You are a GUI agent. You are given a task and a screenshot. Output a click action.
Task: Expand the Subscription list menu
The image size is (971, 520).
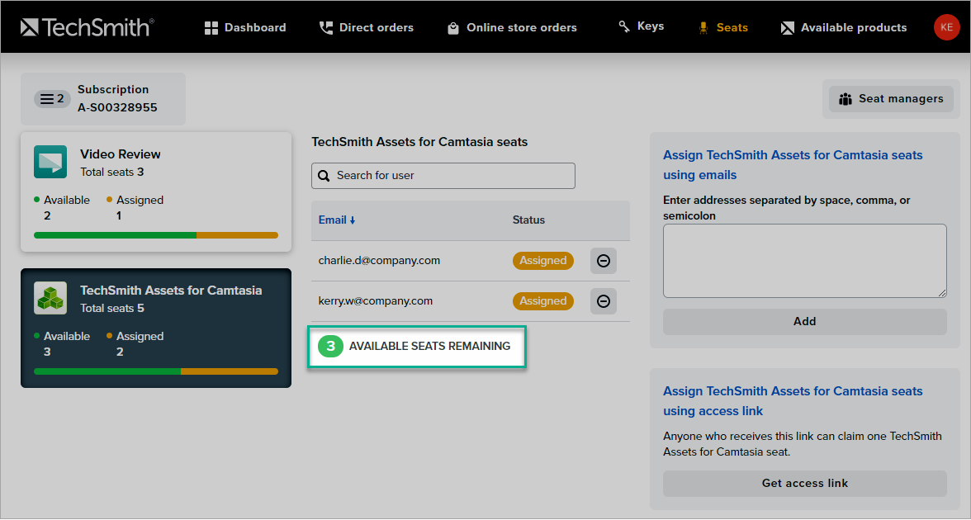[x=52, y=99]
